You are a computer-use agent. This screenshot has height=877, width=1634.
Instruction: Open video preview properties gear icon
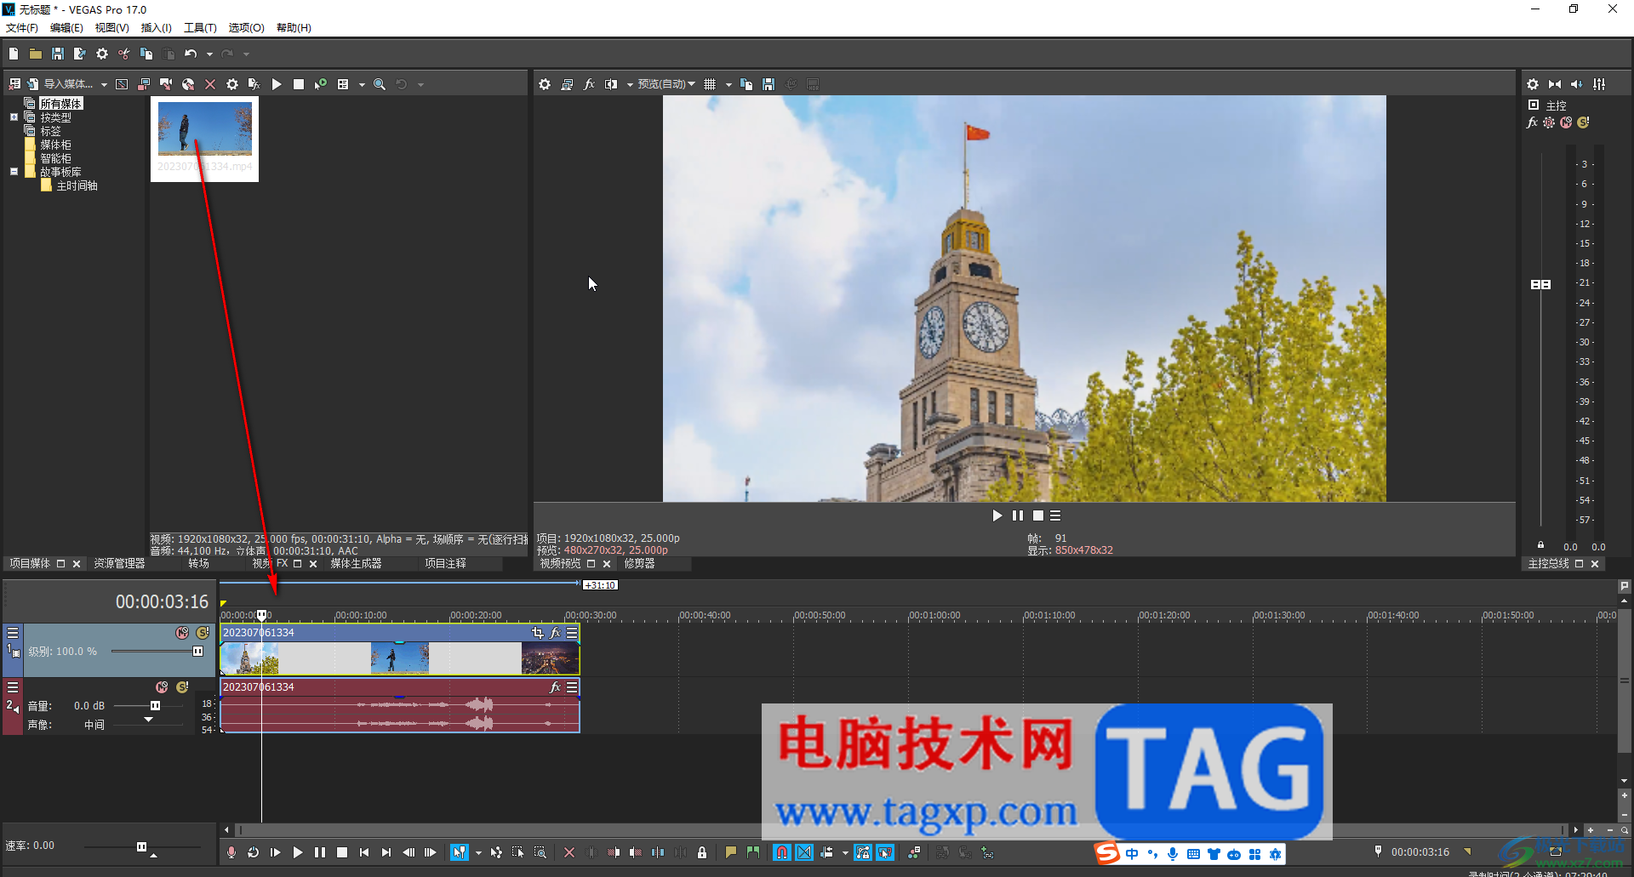(x=545, y=84)
